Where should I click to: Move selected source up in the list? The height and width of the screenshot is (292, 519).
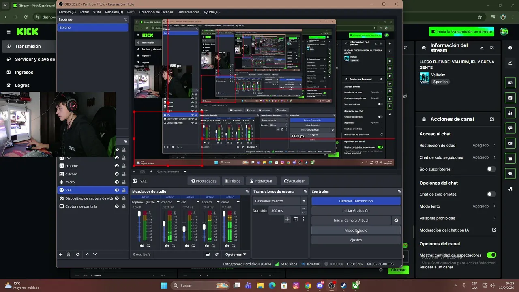[x=87, y=254]
